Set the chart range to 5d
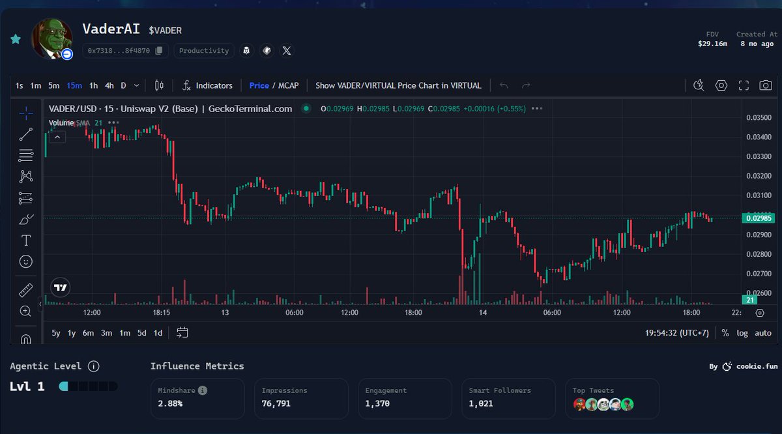Screen dimensions: 782x434 (141, 333)
